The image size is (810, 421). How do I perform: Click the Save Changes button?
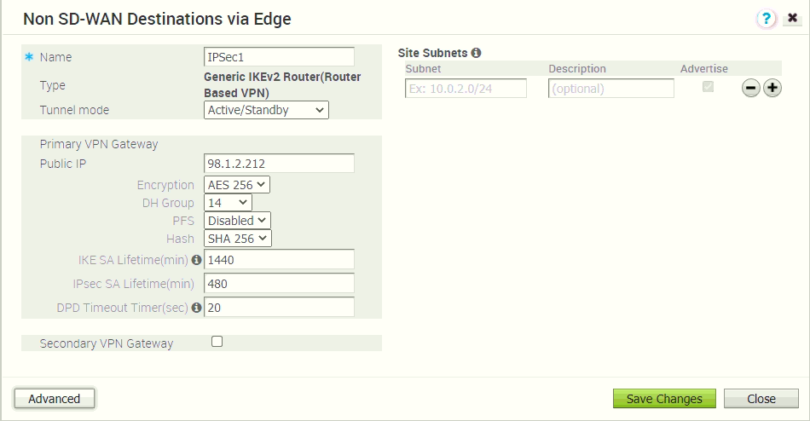(x=664, y=399)
